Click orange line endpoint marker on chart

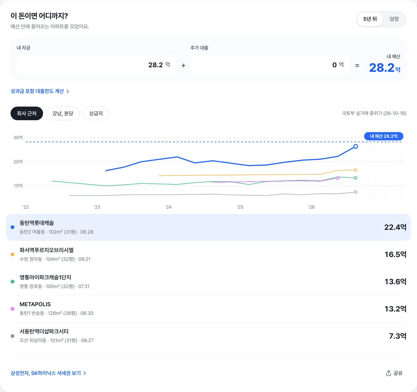(355, 170)
